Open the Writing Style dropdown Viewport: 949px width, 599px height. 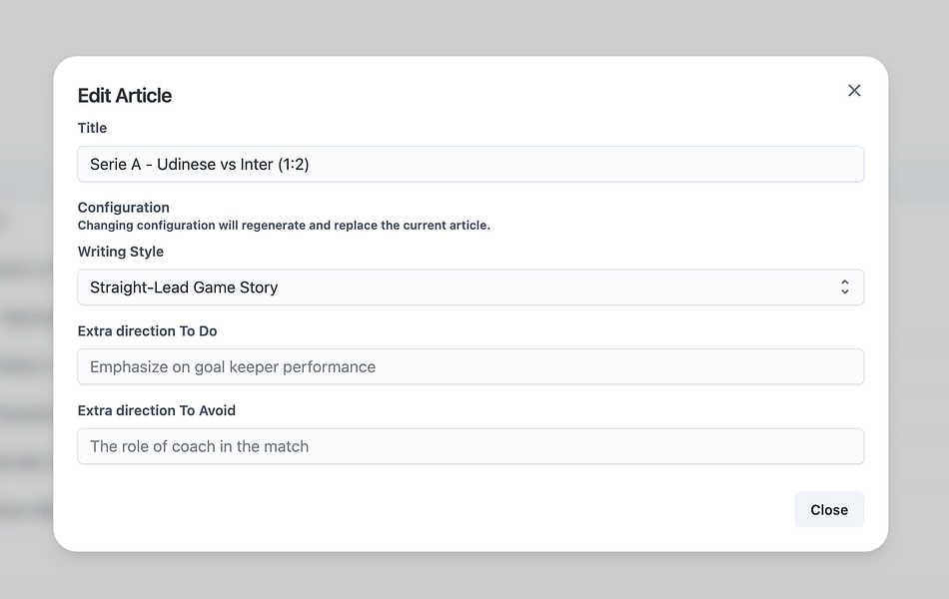470,288
